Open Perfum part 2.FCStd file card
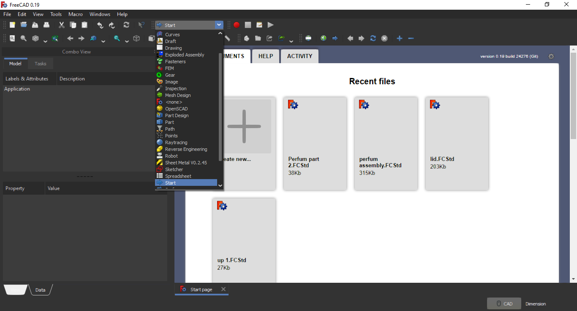The image size is (577, 311). pos(315,143)
